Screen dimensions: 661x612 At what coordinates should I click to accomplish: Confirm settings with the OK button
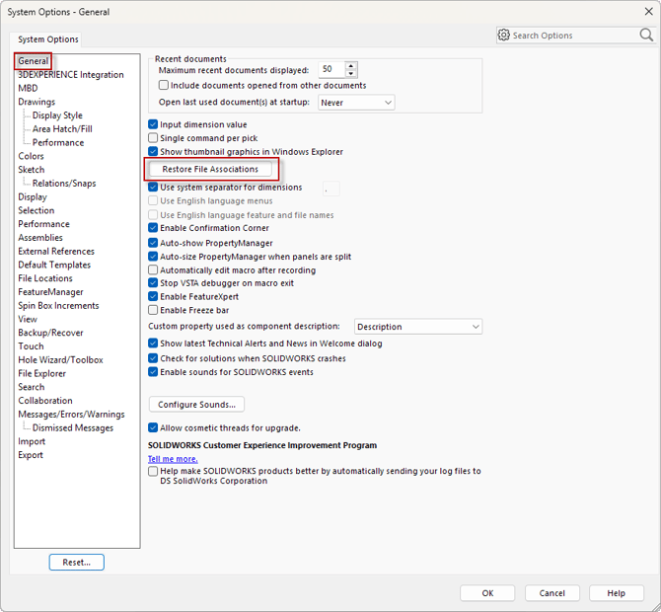pyautogui.click(x=487, y=593)
